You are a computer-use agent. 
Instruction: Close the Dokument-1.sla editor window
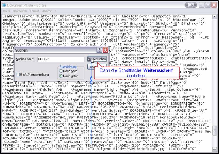(214, 5)
